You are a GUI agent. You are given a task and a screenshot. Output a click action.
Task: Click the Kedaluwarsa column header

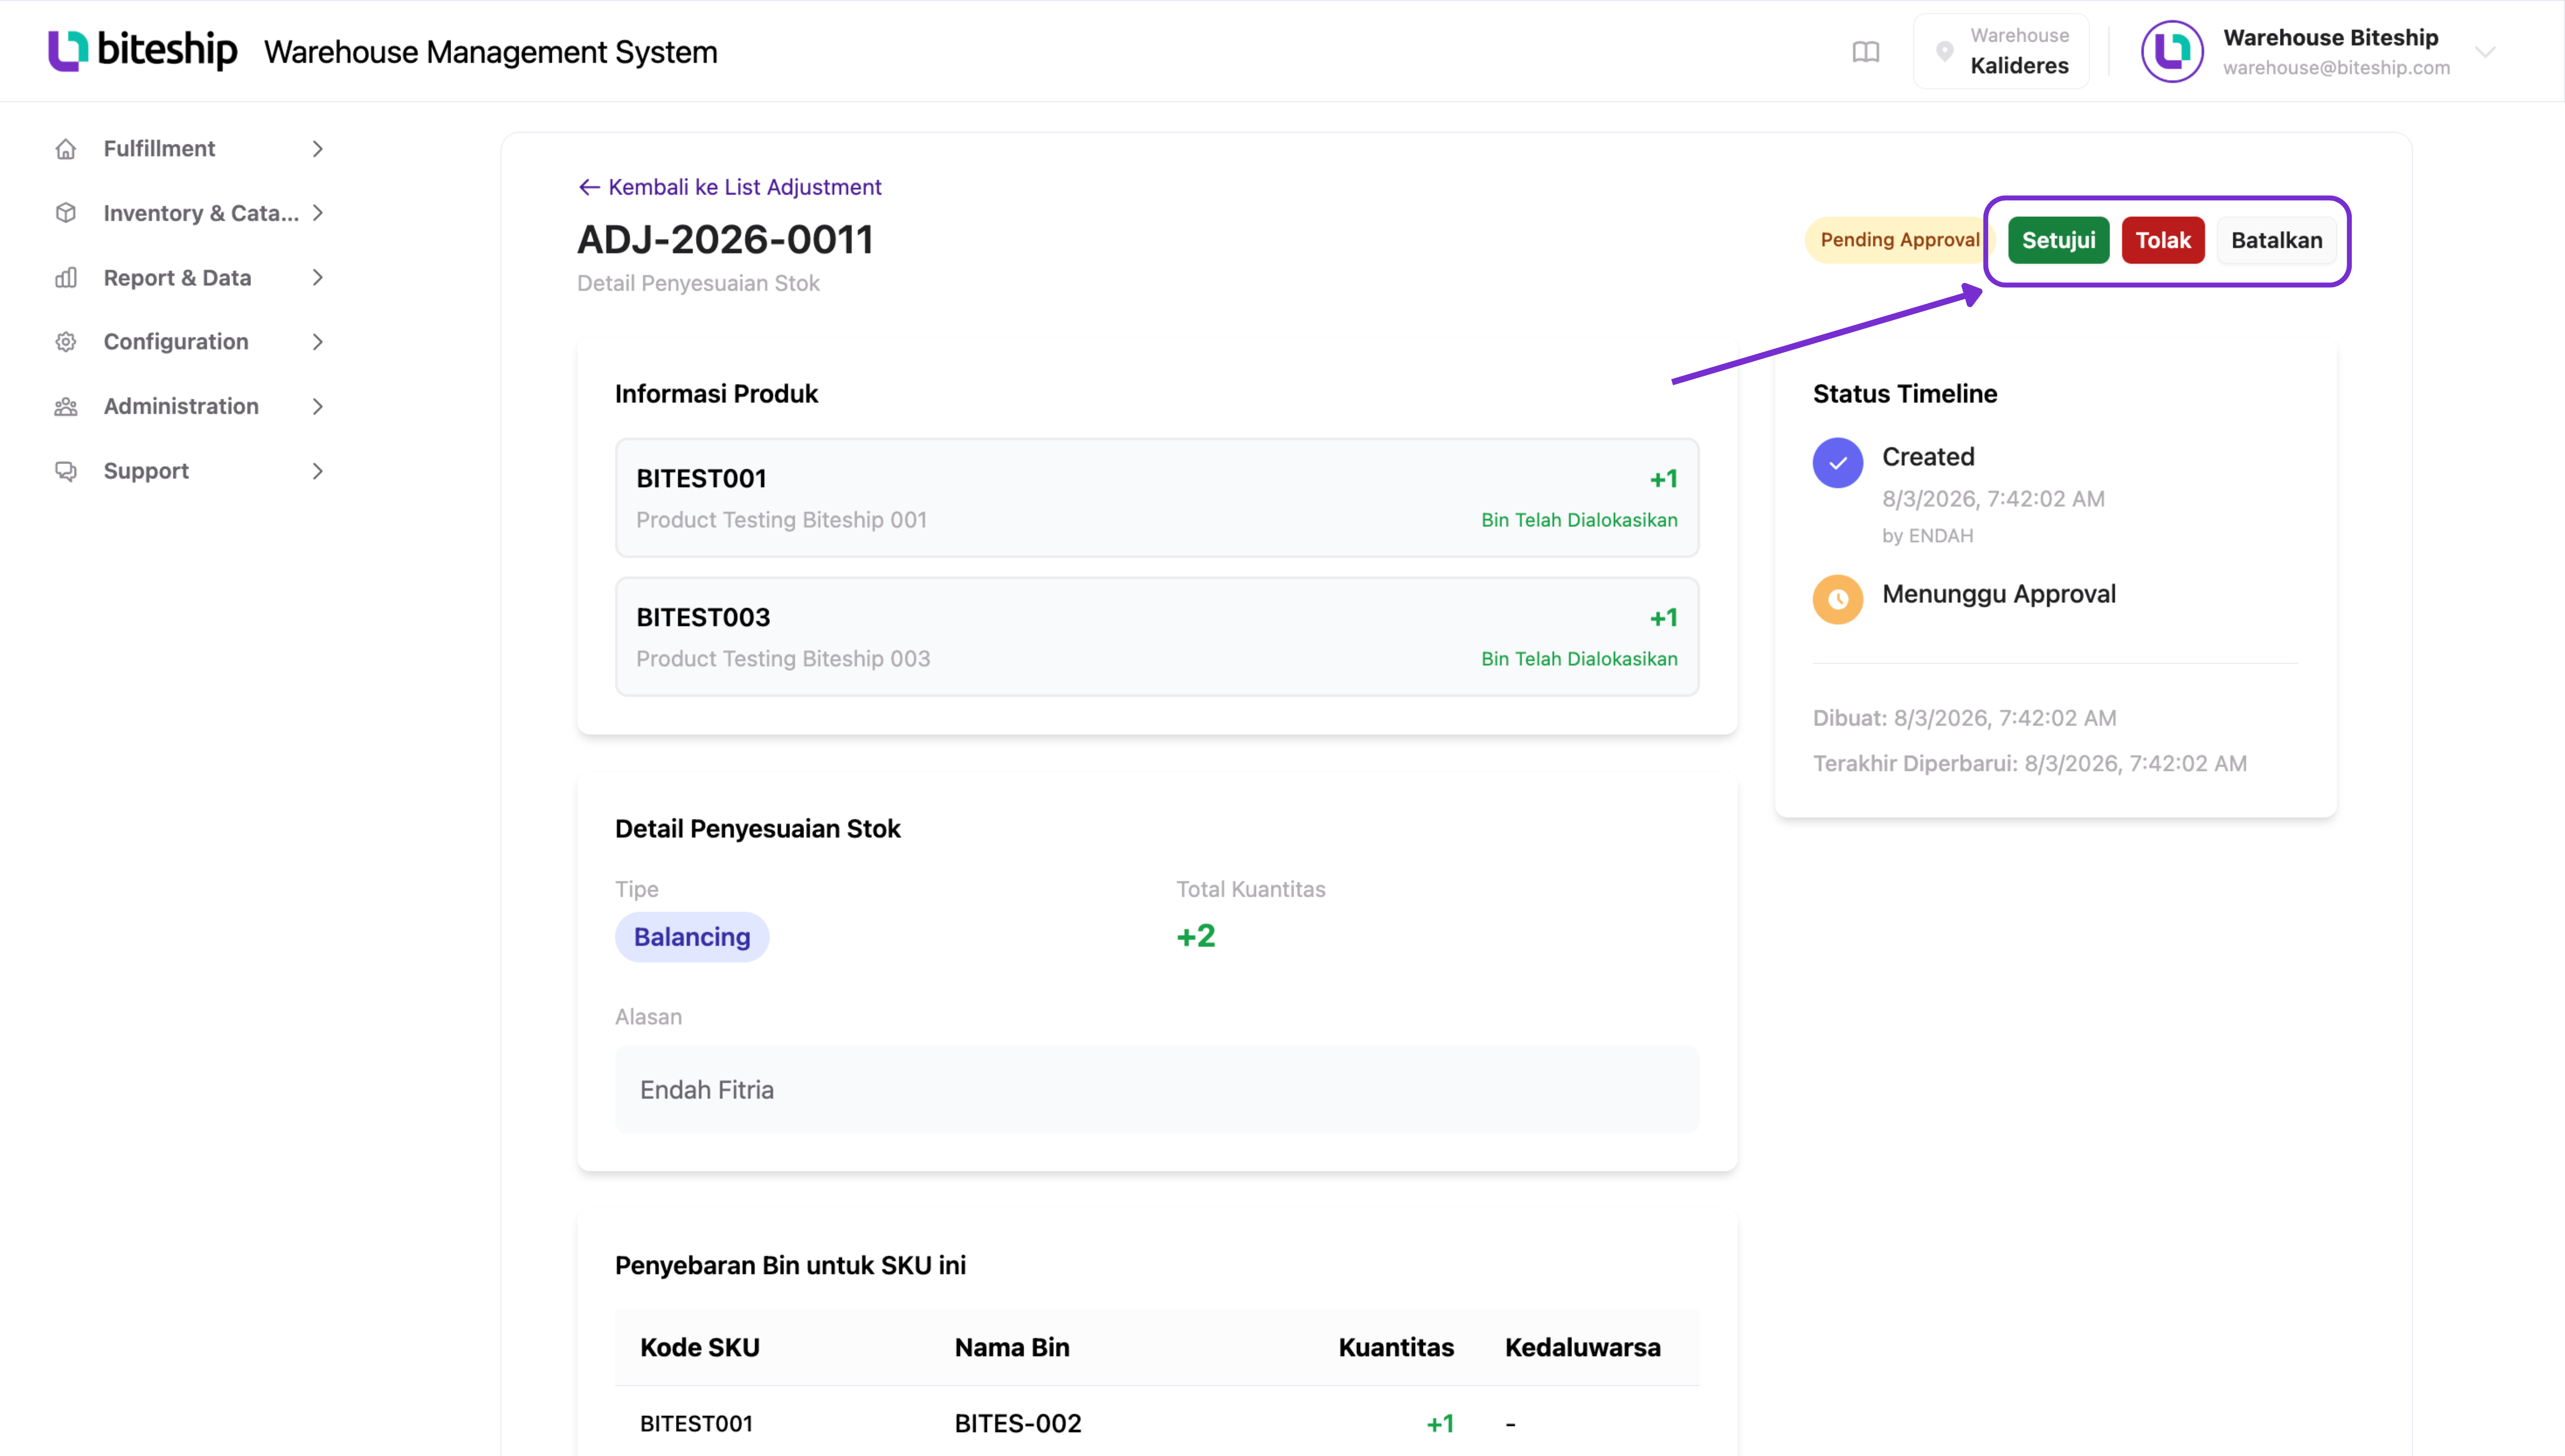tap(1583, 1347)
